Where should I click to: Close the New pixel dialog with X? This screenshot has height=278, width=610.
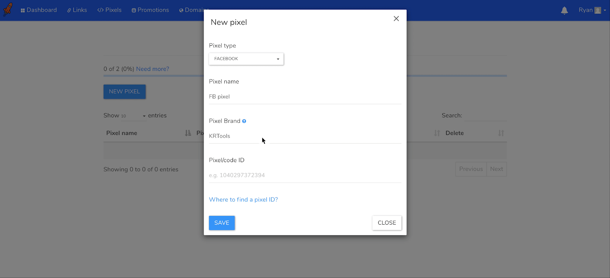pyautogui.click(x=396, y=19)
